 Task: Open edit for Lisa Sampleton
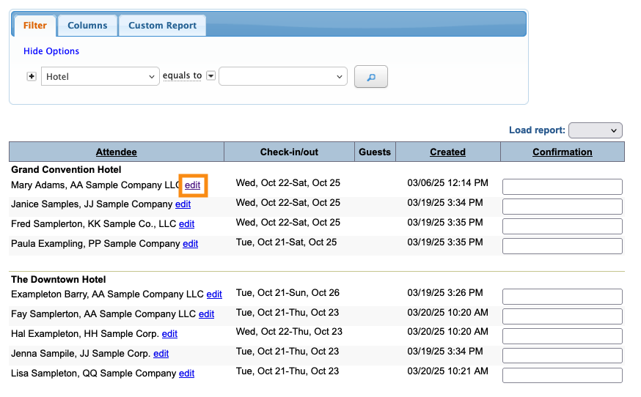[186, 374]
